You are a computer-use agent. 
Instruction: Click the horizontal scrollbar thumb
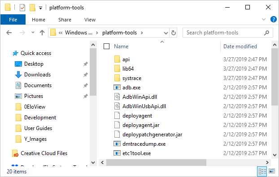tap(156, 162)
